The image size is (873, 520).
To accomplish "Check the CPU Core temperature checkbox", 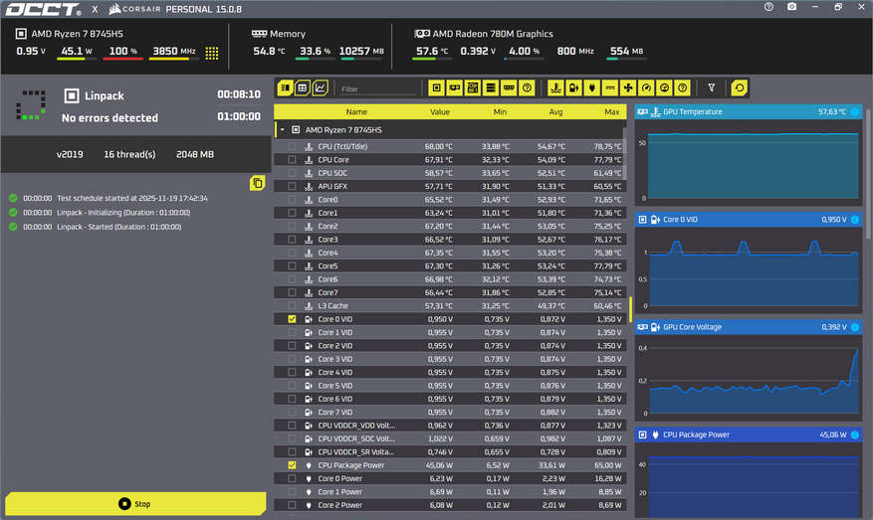I will [x=292, y=160].
